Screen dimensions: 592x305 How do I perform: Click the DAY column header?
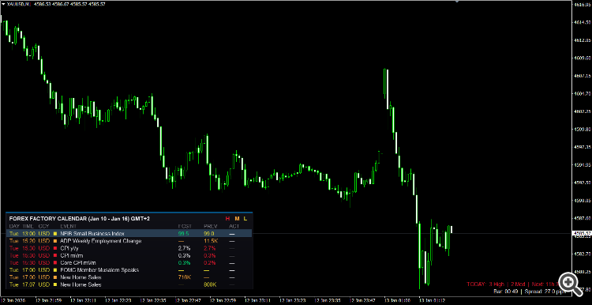click(x=14, y=226)
